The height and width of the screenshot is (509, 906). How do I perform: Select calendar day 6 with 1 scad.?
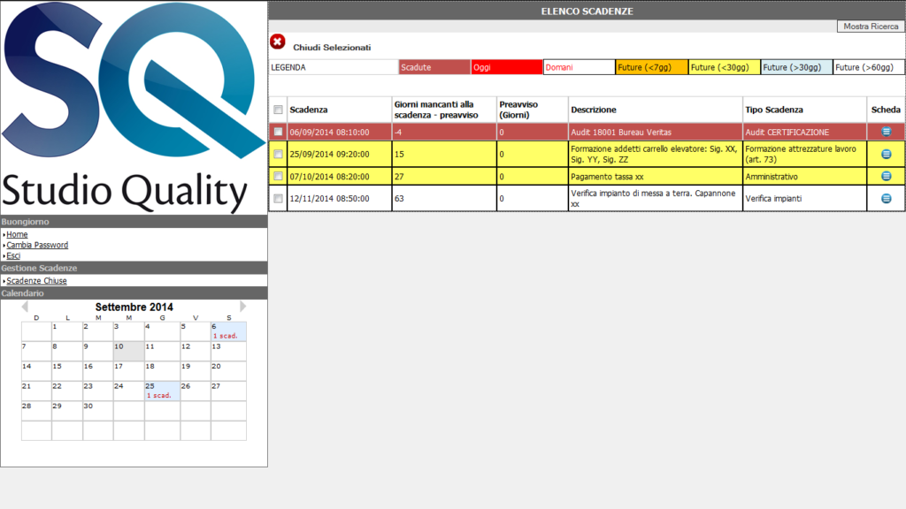click(x=228, y=331)
